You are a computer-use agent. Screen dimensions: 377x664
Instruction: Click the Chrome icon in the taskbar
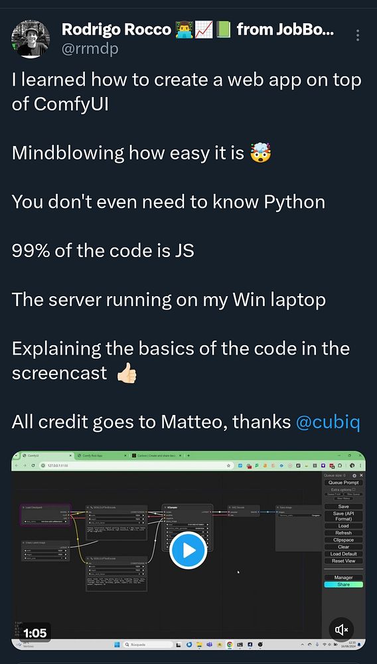click(x=230, y=644)
